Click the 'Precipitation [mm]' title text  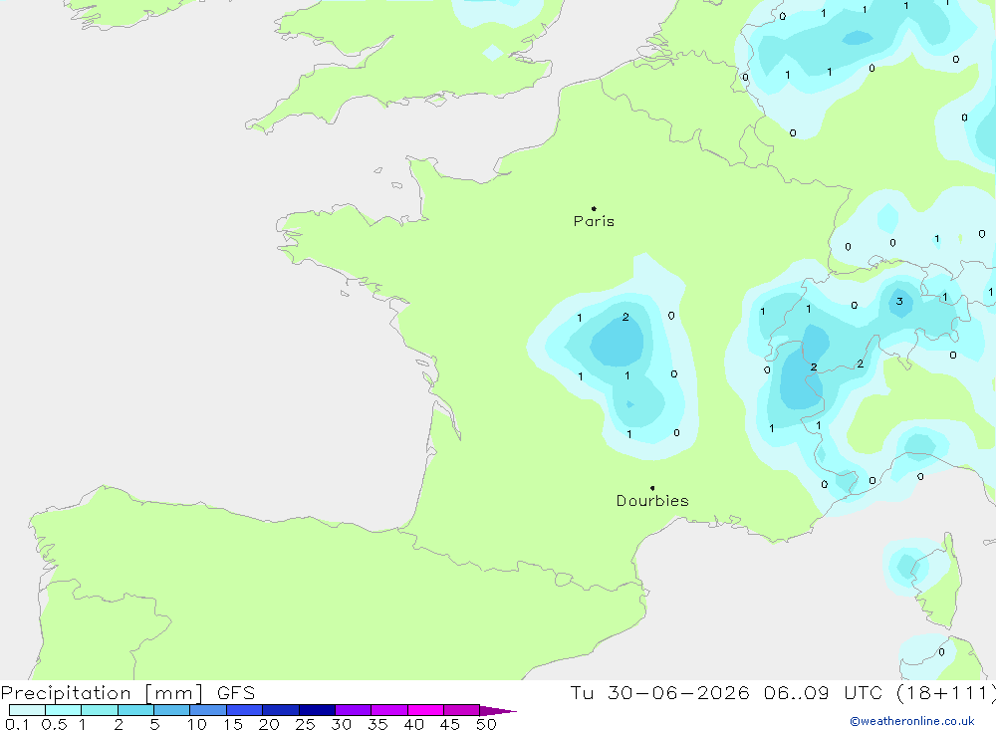tap(102, 693)
